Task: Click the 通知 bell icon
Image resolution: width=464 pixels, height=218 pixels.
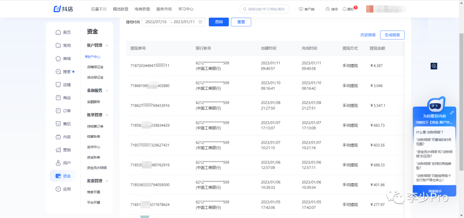Action: (344, 9)
